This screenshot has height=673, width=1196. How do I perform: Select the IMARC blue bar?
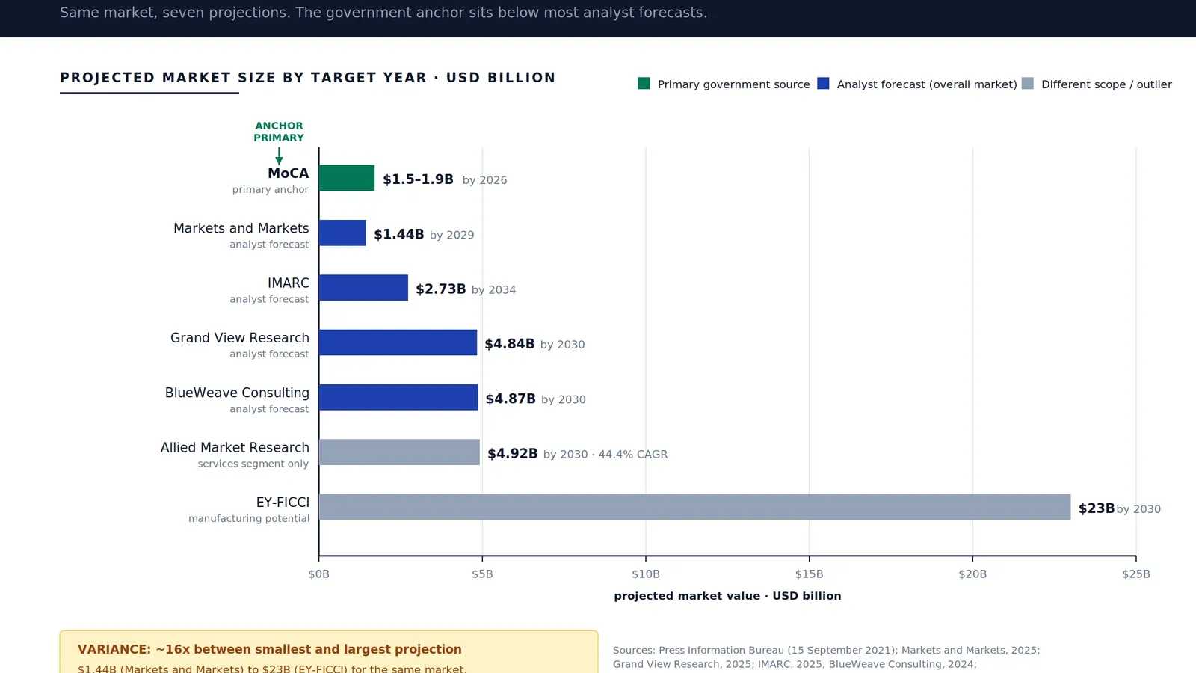[x=363, y=288]
